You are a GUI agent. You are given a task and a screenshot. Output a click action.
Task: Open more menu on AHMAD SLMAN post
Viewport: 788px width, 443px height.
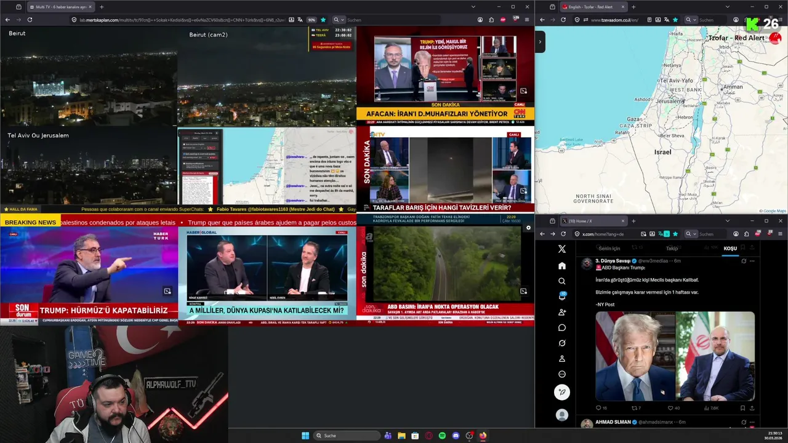[752, 422]
